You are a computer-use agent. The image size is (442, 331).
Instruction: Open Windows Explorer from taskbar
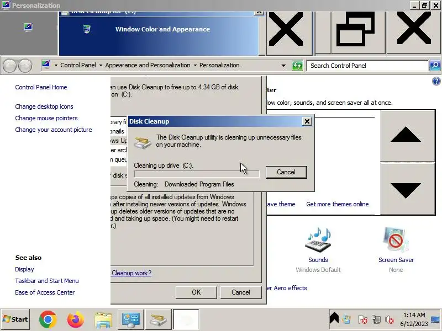coord(103,320)
